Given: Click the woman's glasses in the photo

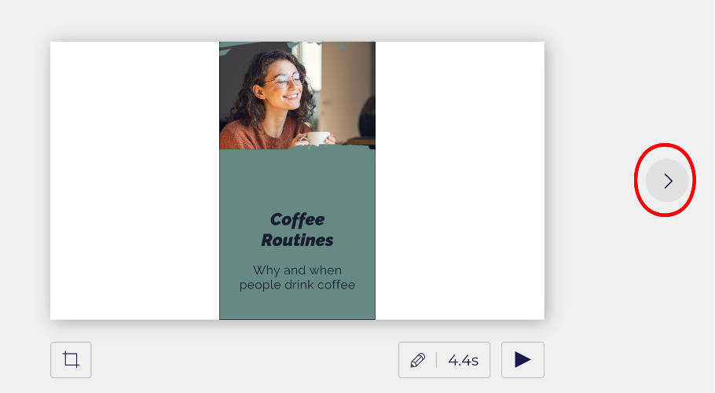Looking at the screenshot, I should point(284,79).
